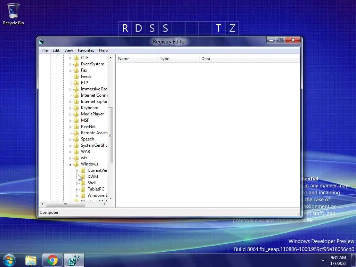Viewport: 356px width, 267px height.
Task: Select the Shell folder icon
Action: coord(83,183)
